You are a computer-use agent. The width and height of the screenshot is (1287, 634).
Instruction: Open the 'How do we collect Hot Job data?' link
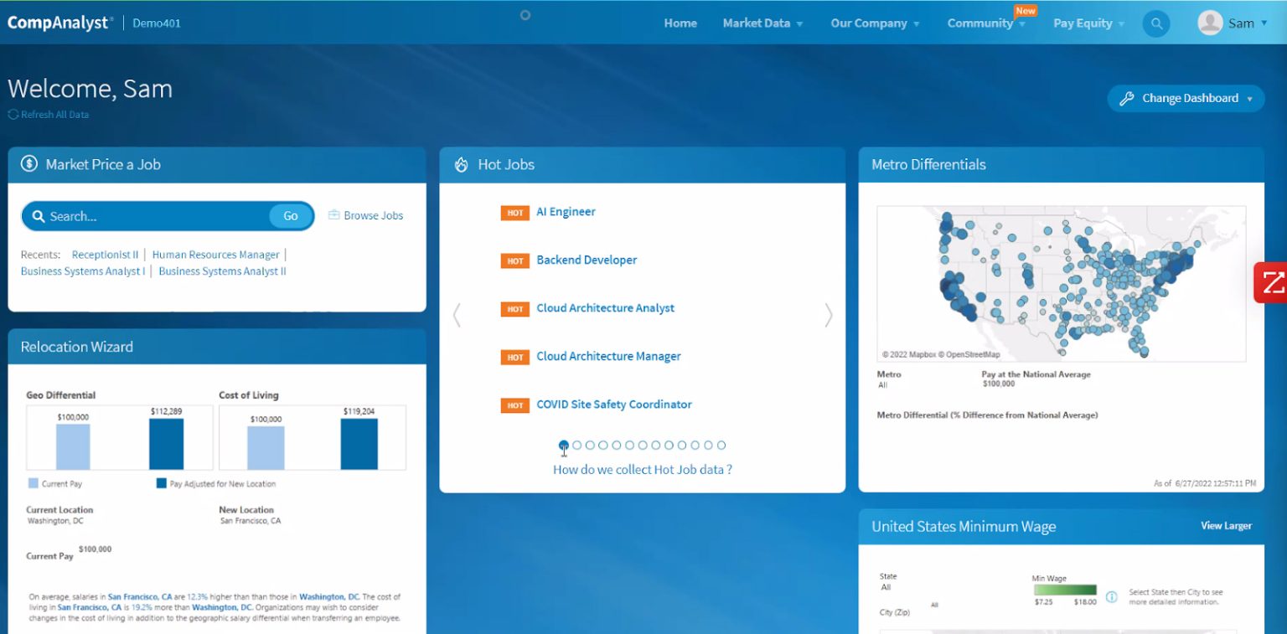(x=643, y=469)
